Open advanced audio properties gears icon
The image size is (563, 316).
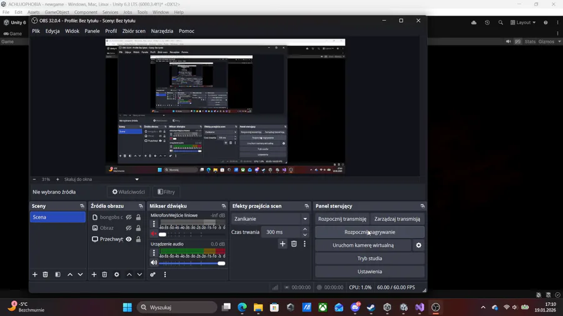153,274
